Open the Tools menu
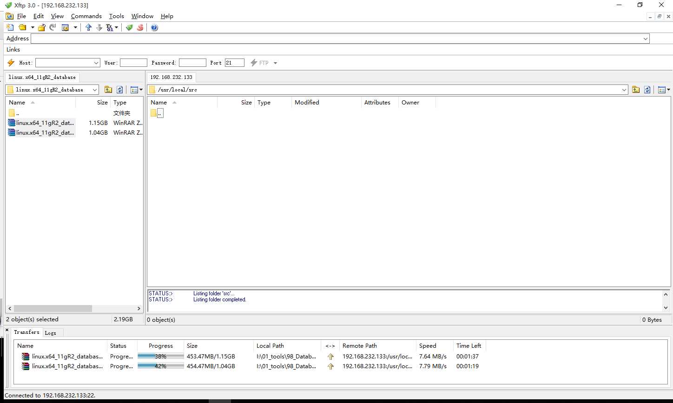 tap(117, 16)
